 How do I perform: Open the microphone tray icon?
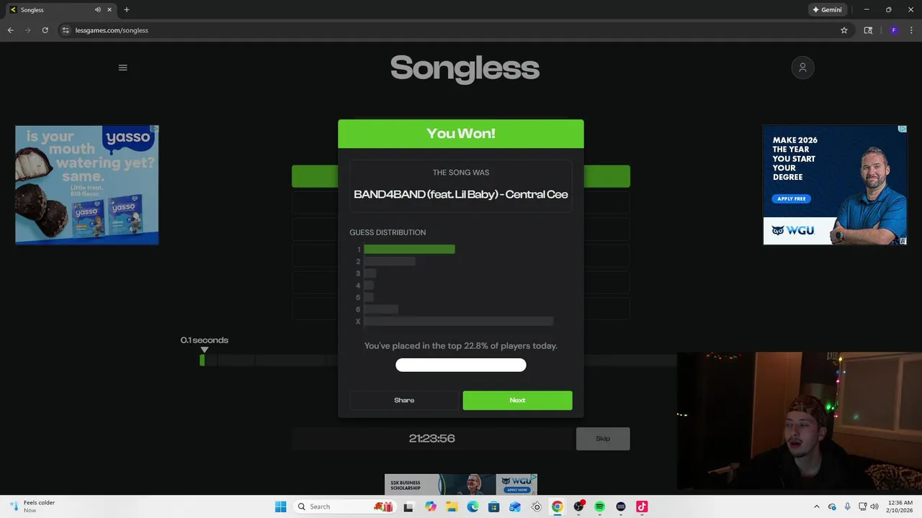(847, 506)
